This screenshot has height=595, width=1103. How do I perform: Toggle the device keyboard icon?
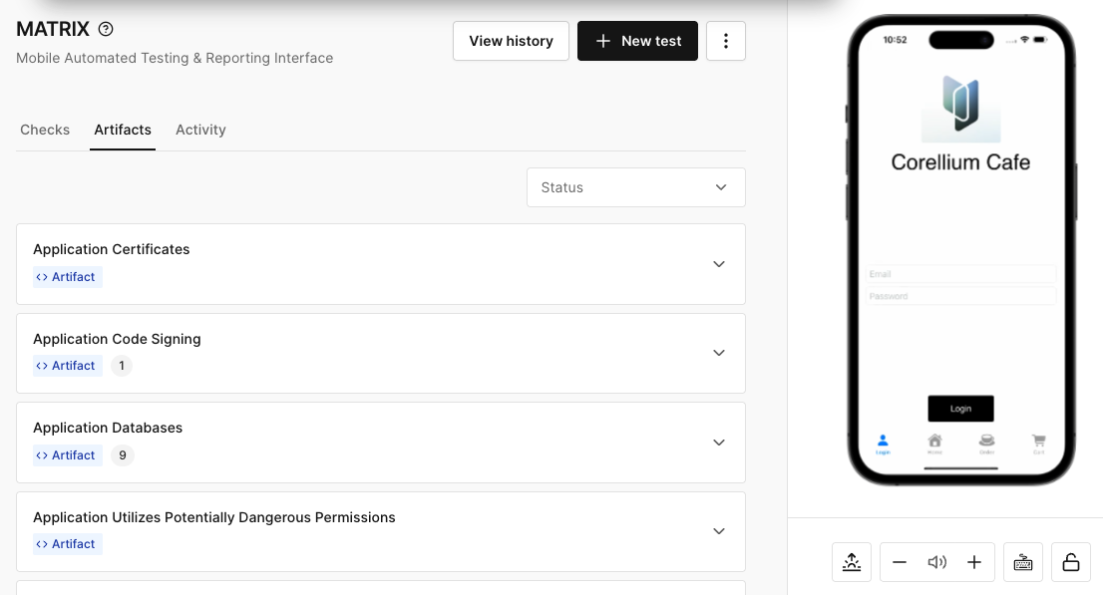1023,562
